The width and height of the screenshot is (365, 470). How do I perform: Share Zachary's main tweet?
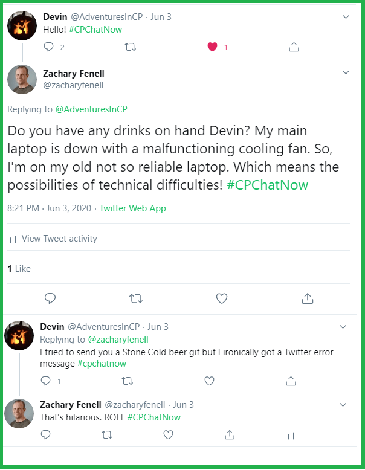point(307,298)
